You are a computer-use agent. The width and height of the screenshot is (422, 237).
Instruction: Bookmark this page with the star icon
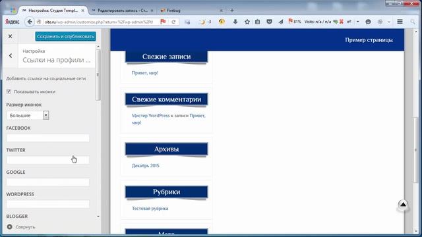coord(247,22)
